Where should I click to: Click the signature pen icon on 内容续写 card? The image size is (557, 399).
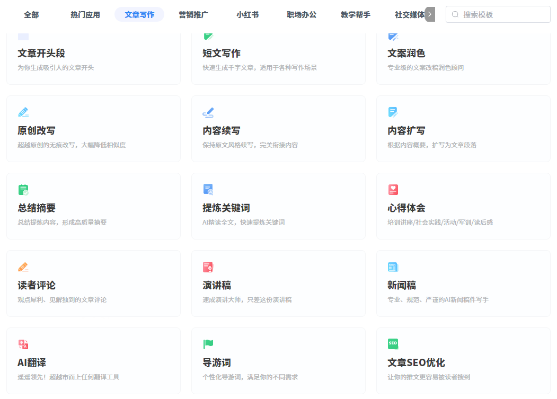click(208, 112)
